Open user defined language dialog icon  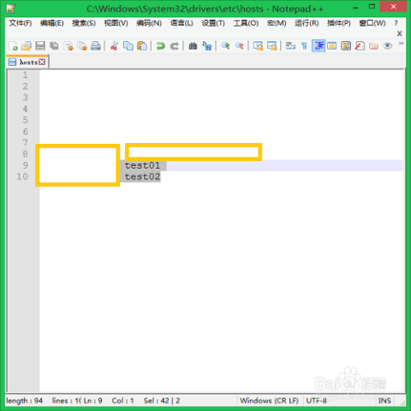click(x=332, y=46)
